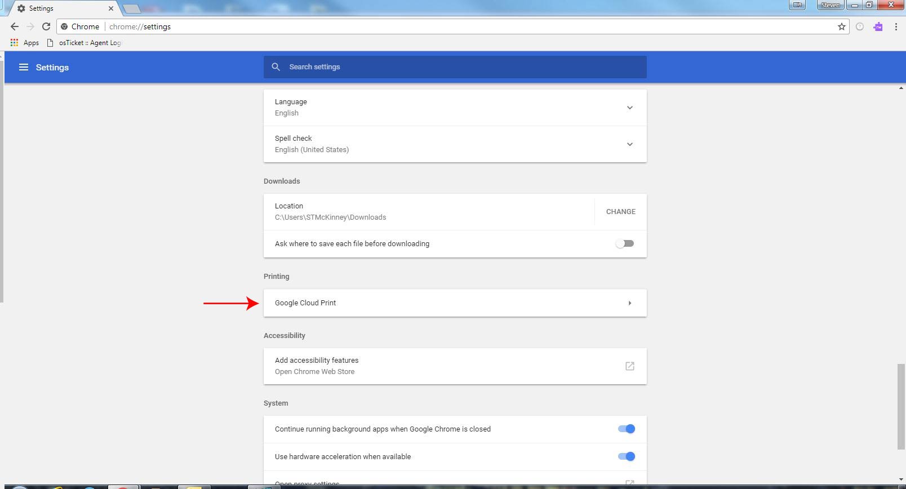This screenshot has height=489, width=906.
Task: Open Chrome Web Store external link icon
Action: pos(629,366)
